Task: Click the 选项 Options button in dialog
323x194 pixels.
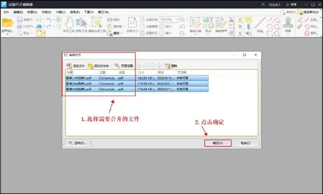Action: (77, 143)
